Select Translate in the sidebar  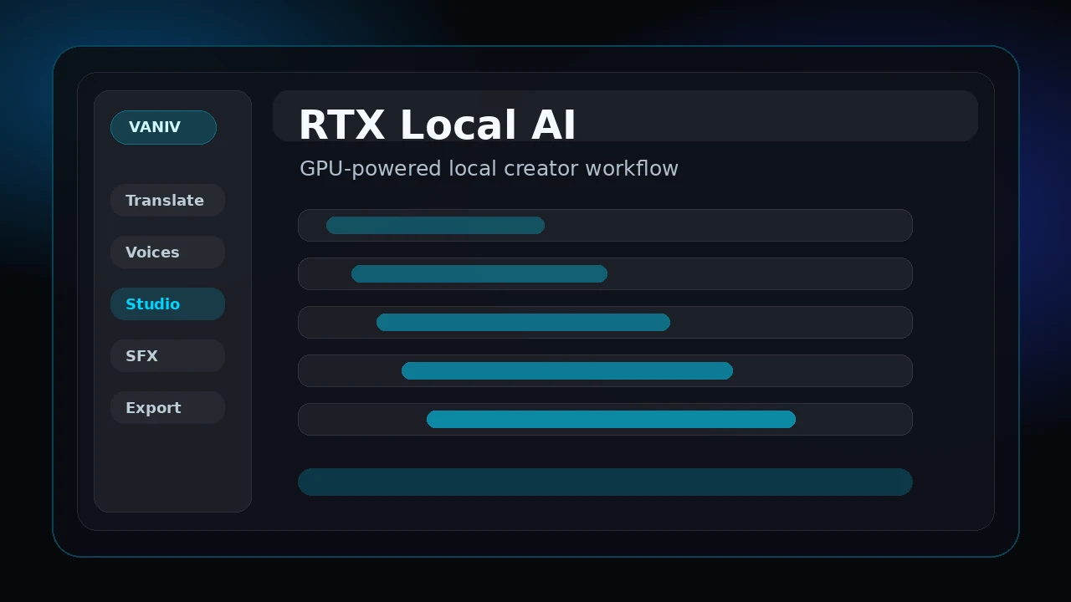click(x=167, y=200)
